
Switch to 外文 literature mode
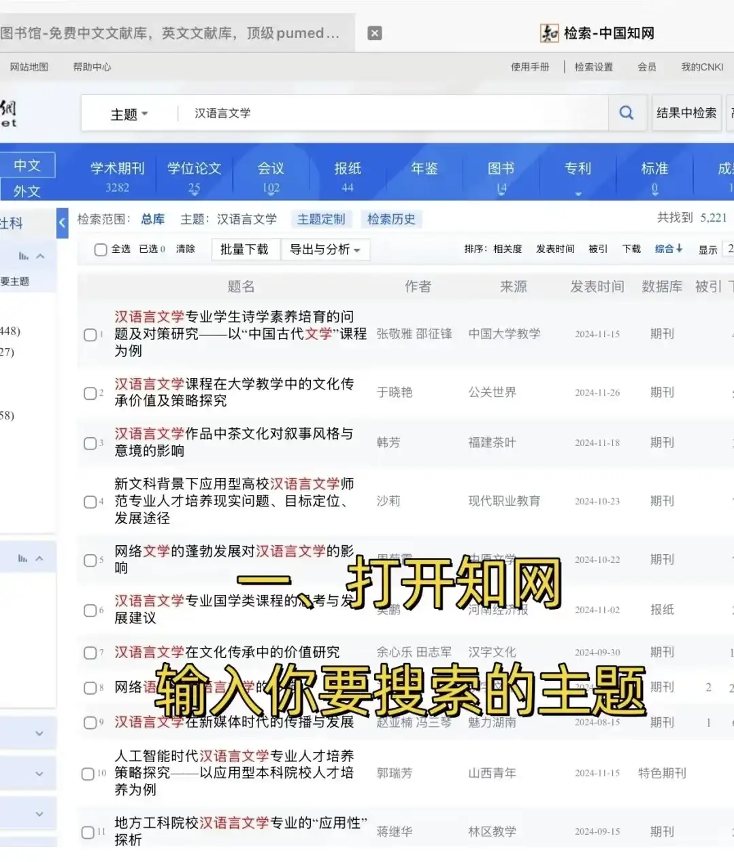pyautogui.click(x=27, y=191)
